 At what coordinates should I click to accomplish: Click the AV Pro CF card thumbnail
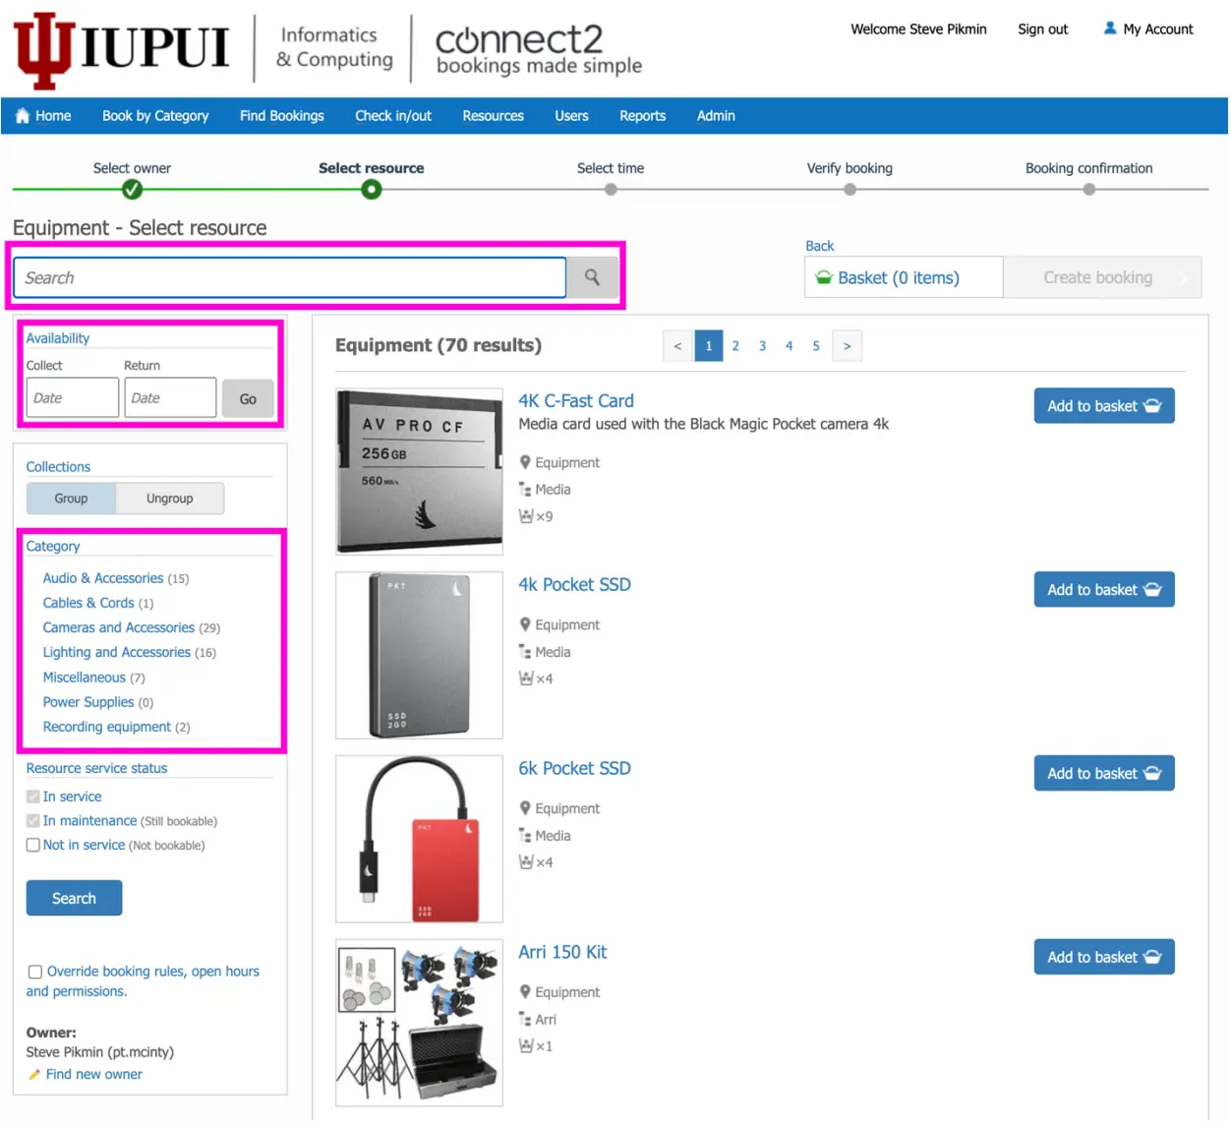[420, 473]
